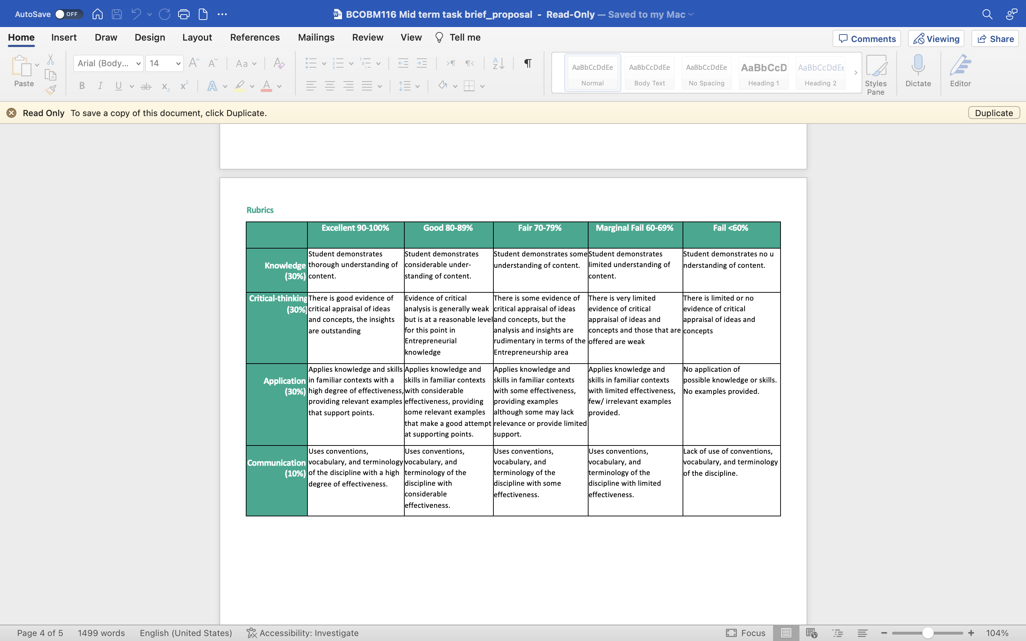Expand the styles gallery chevron

pos(856,73)
